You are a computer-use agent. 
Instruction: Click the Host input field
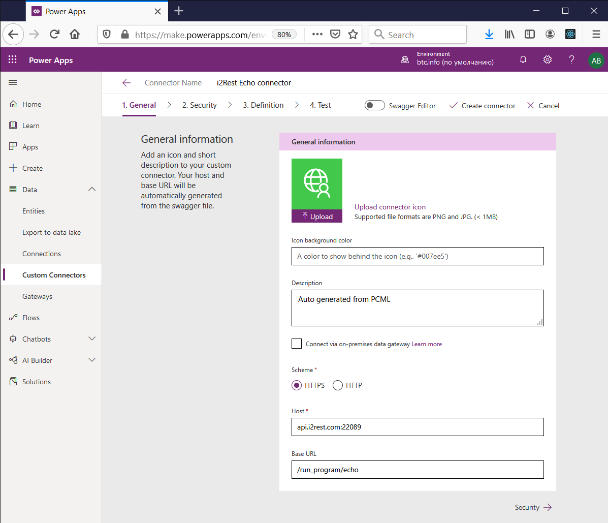pos(418,427)
